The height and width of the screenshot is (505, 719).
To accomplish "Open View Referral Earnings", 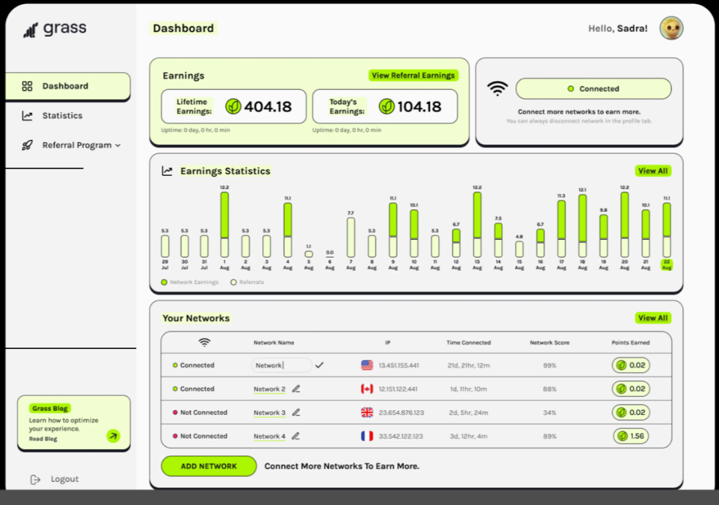I will [x=414, y=75].
